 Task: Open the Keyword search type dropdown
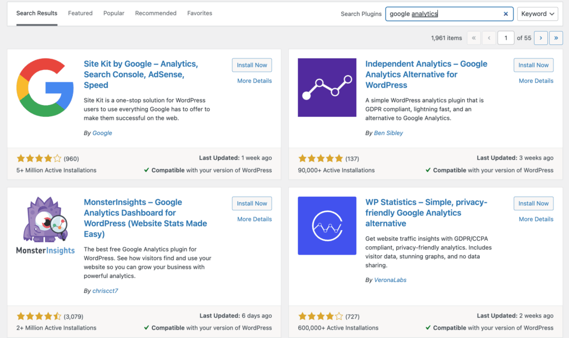[537, 14]
